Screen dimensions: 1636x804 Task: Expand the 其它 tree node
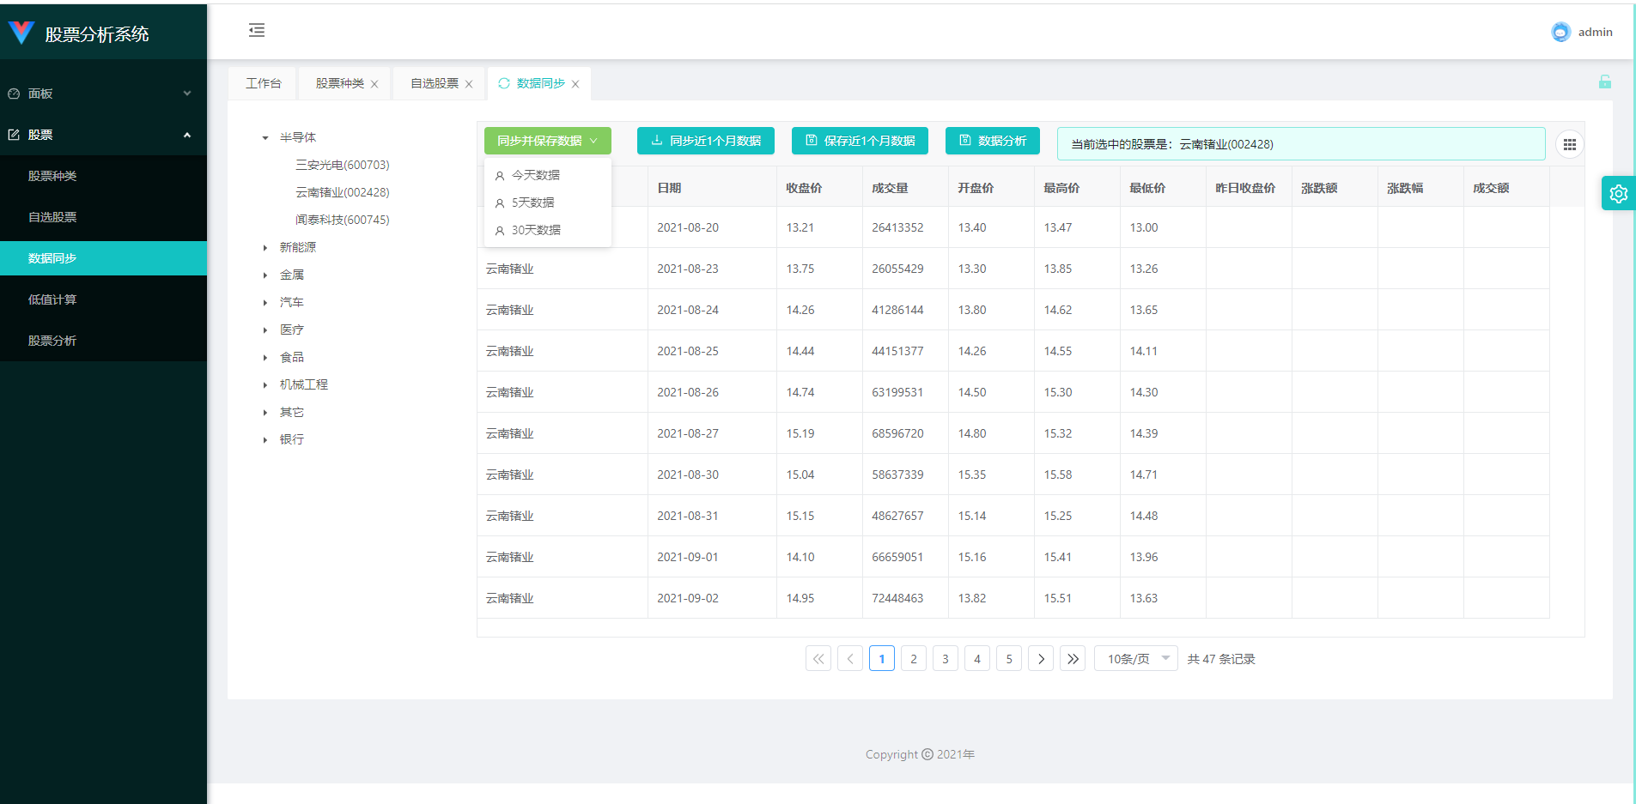[265, 413]
